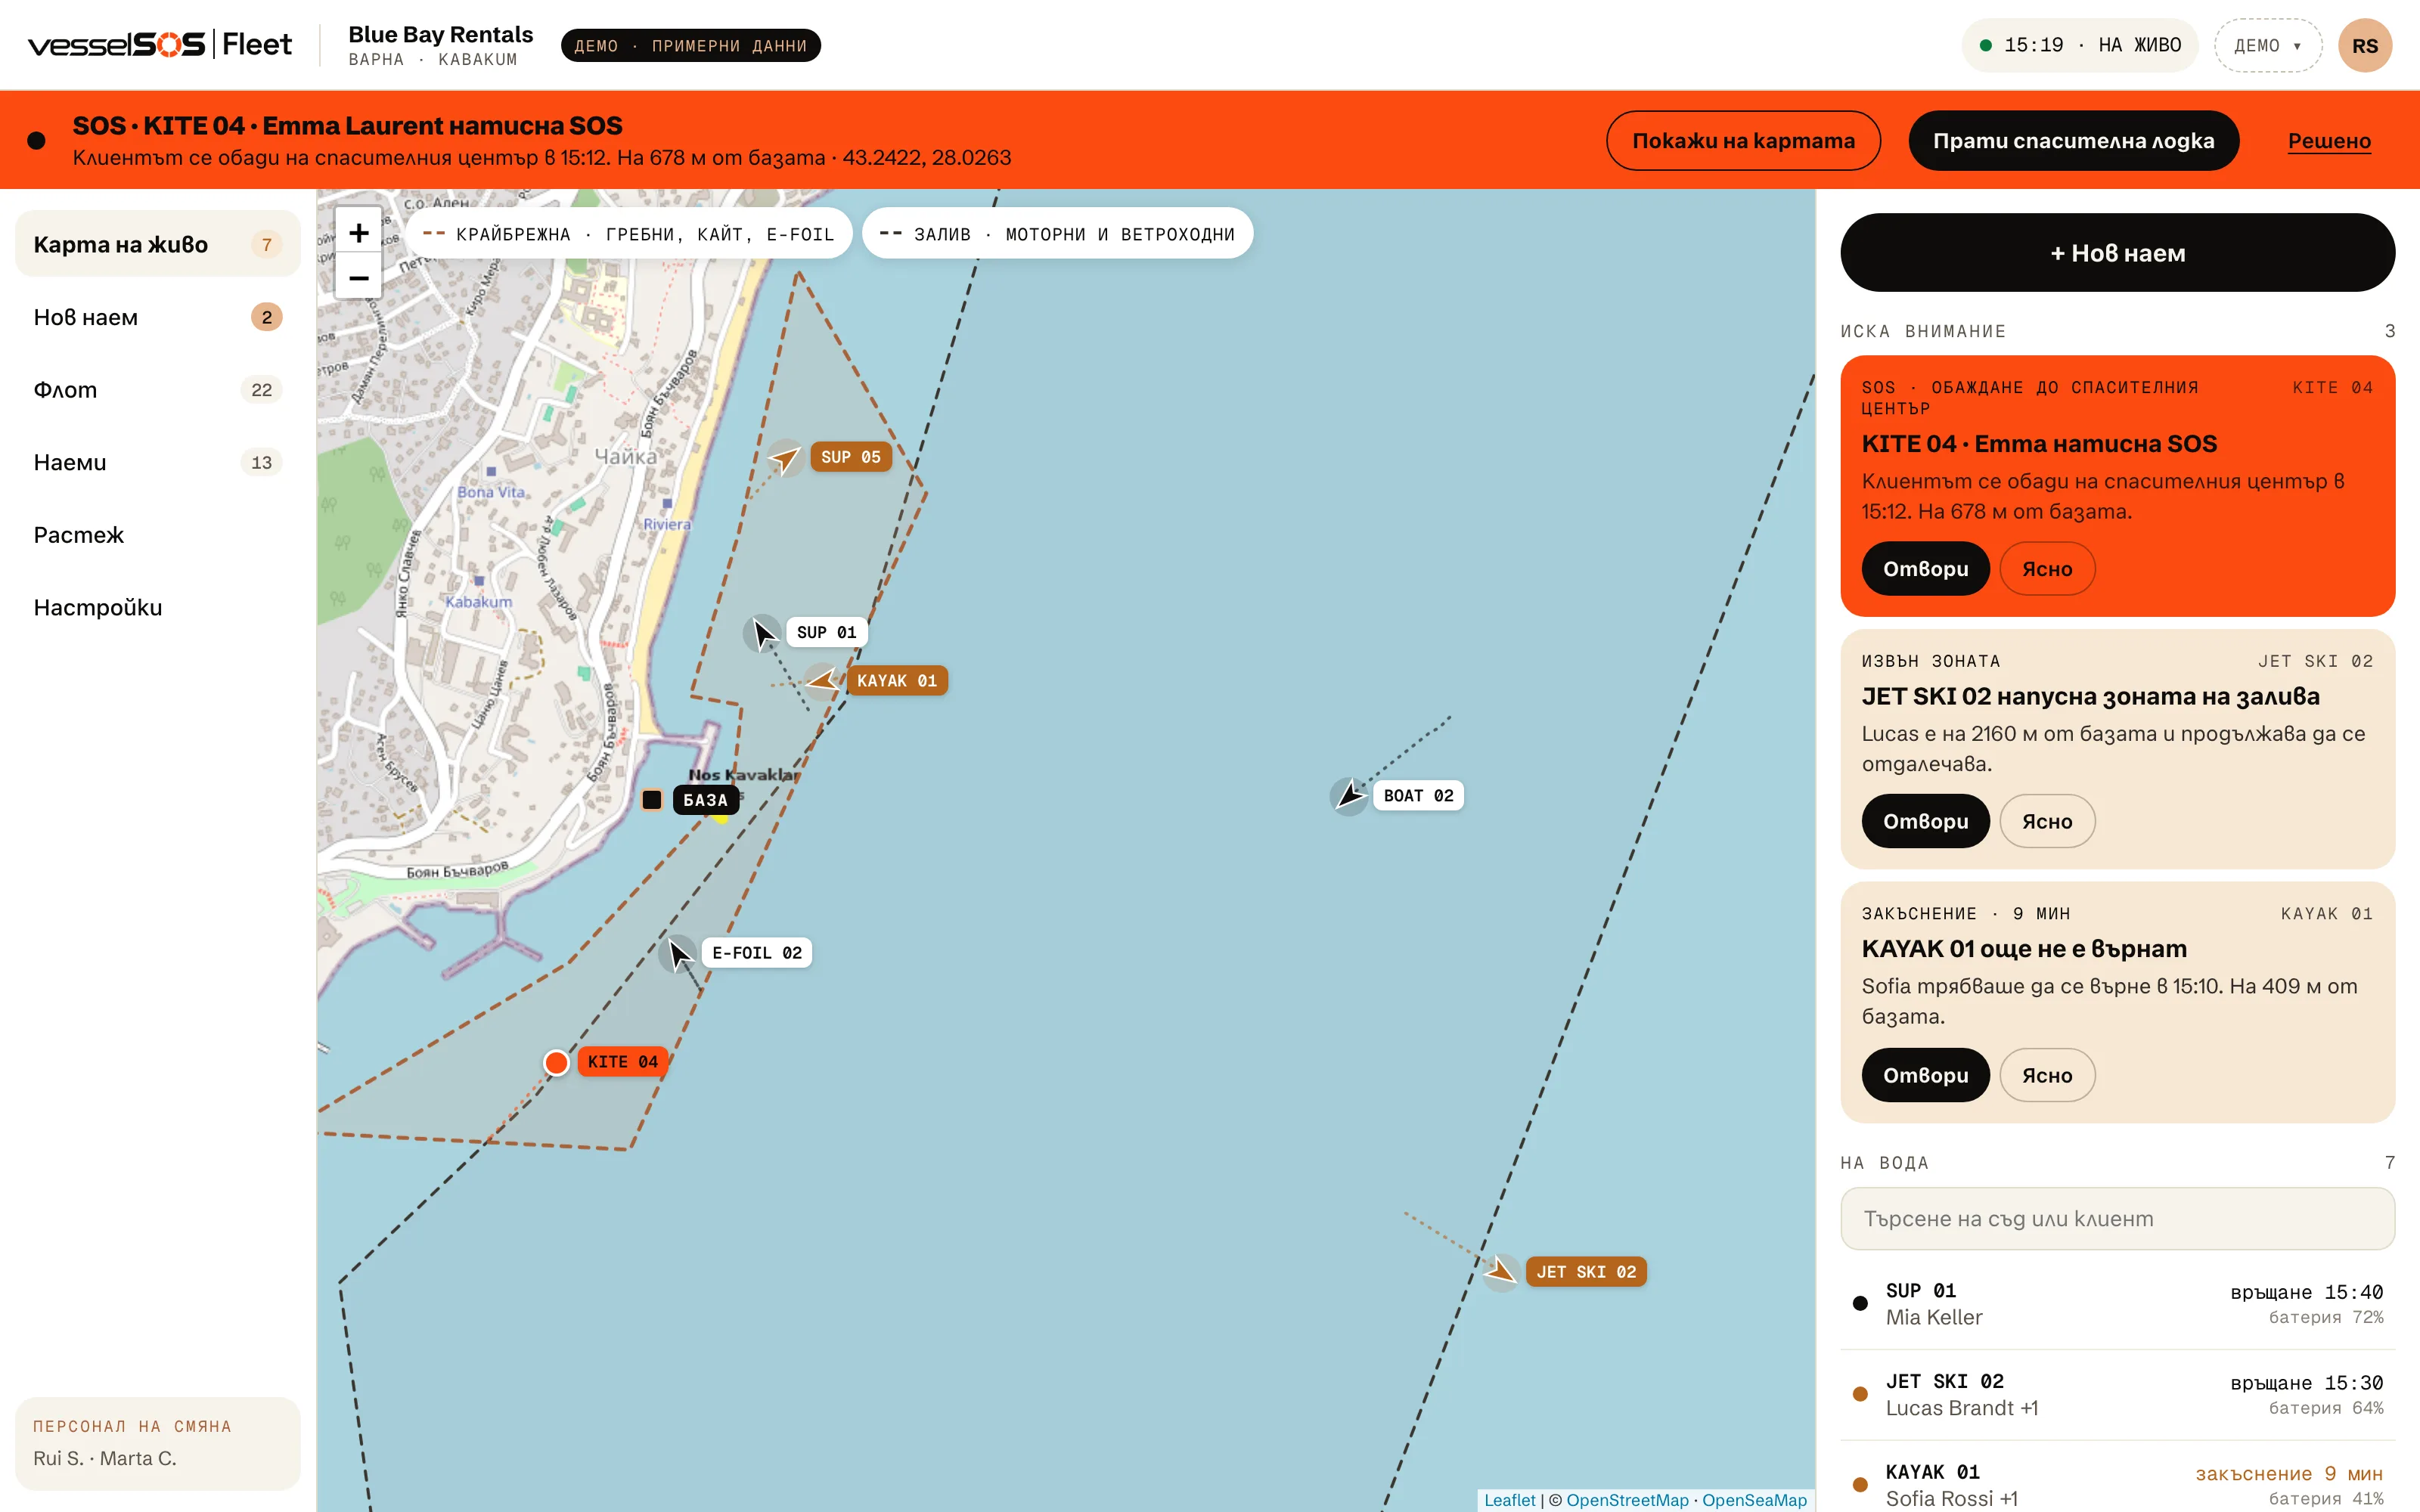Open the OpenStreetMap attribution link
The width and height of the screenshot is (2420, 1512).
point(1627,1500)
